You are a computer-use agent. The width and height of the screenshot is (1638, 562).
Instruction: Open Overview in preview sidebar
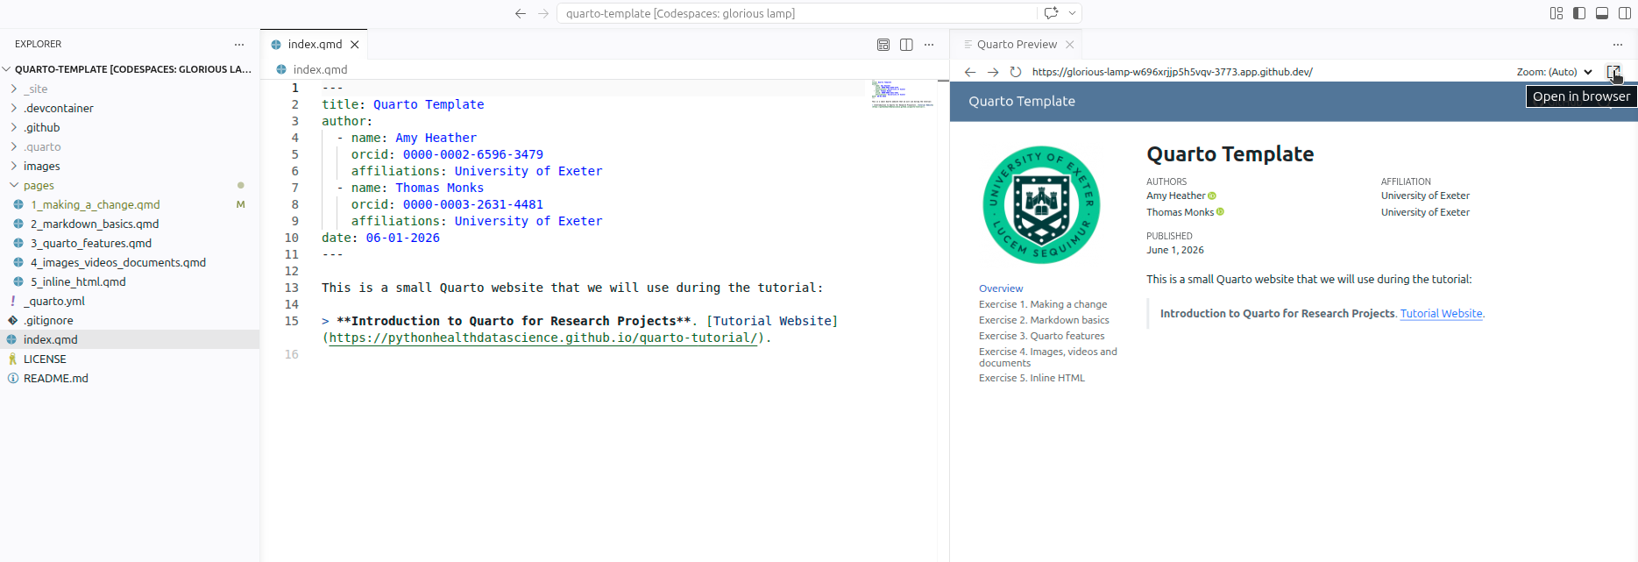(1001, 288)
